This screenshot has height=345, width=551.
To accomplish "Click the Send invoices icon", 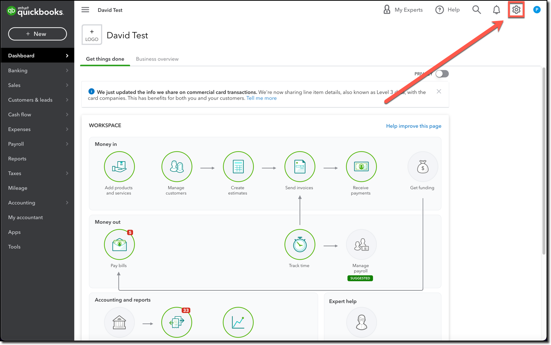I will [300, 166].
